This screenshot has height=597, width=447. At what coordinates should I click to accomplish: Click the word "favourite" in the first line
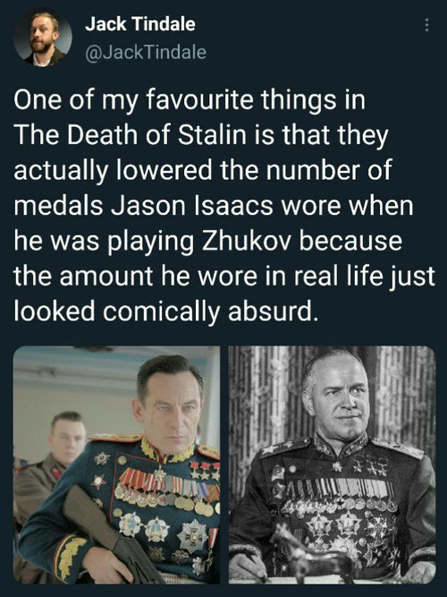[199, 101]
